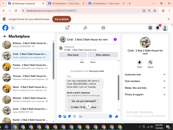Open the Facebook menu grid icon

(x=150, y=28)
